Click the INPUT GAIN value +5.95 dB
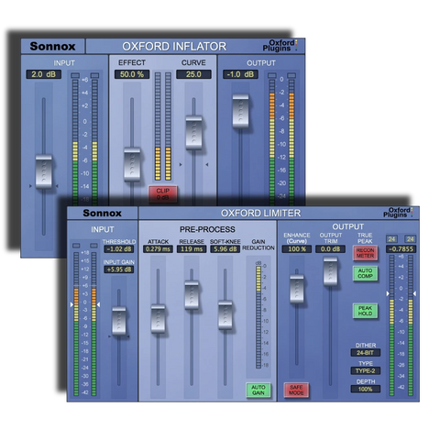This screenshot has width=440, height=440. 119,269
